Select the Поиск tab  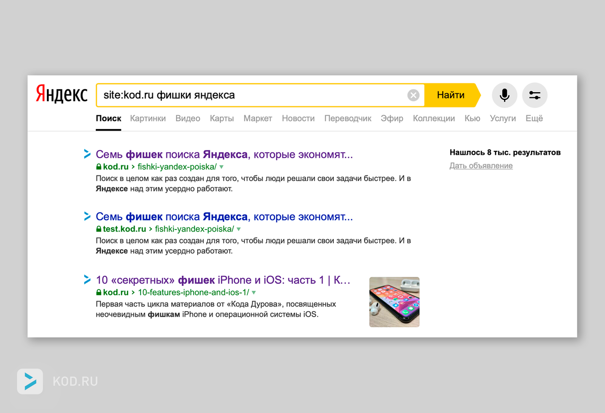[108, 119]
